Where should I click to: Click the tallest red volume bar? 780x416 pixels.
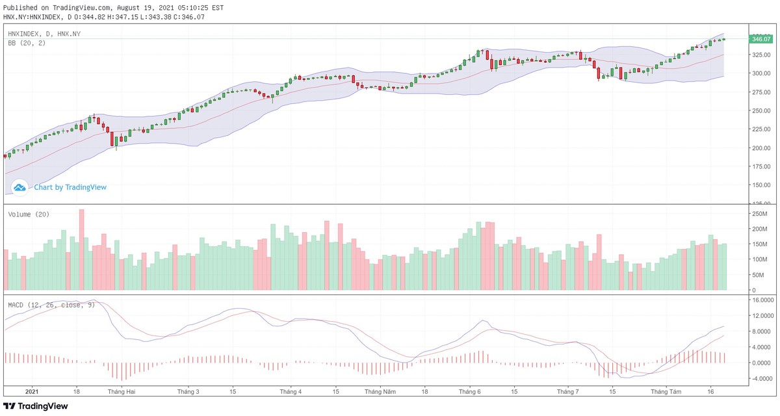(81, 250)
